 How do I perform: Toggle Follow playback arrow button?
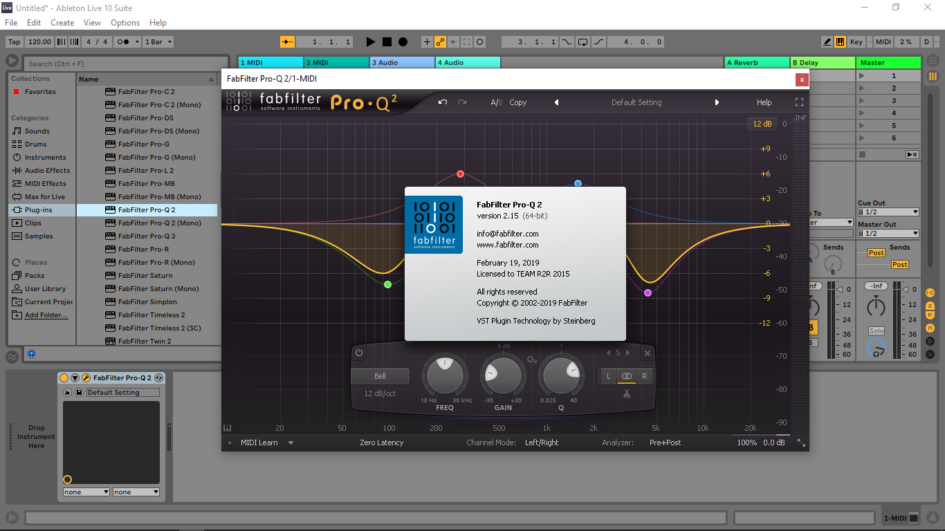[288, 42]
